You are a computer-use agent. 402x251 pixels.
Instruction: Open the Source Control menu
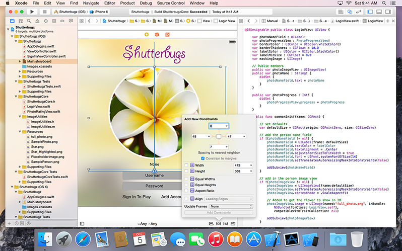click(x=171, y=3)
